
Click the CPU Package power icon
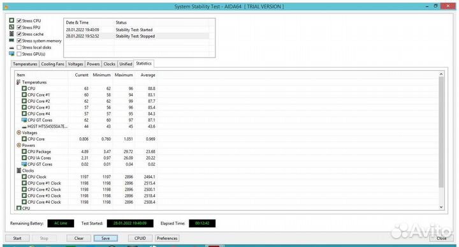pos(24,151)
